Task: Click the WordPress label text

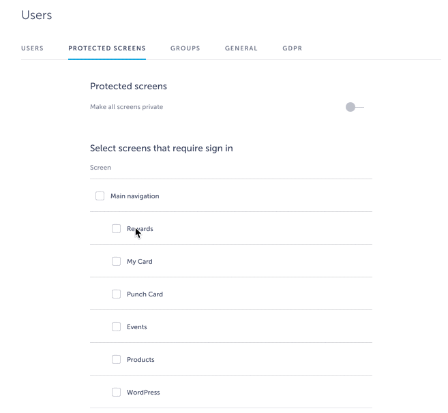Action: coord(143,393)
